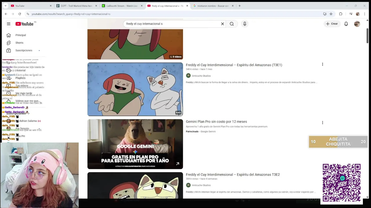The width and height of the screenshot is (371, 208).
Task: Open the Chrome three-dot menu
Action: [x=365, y=14]
